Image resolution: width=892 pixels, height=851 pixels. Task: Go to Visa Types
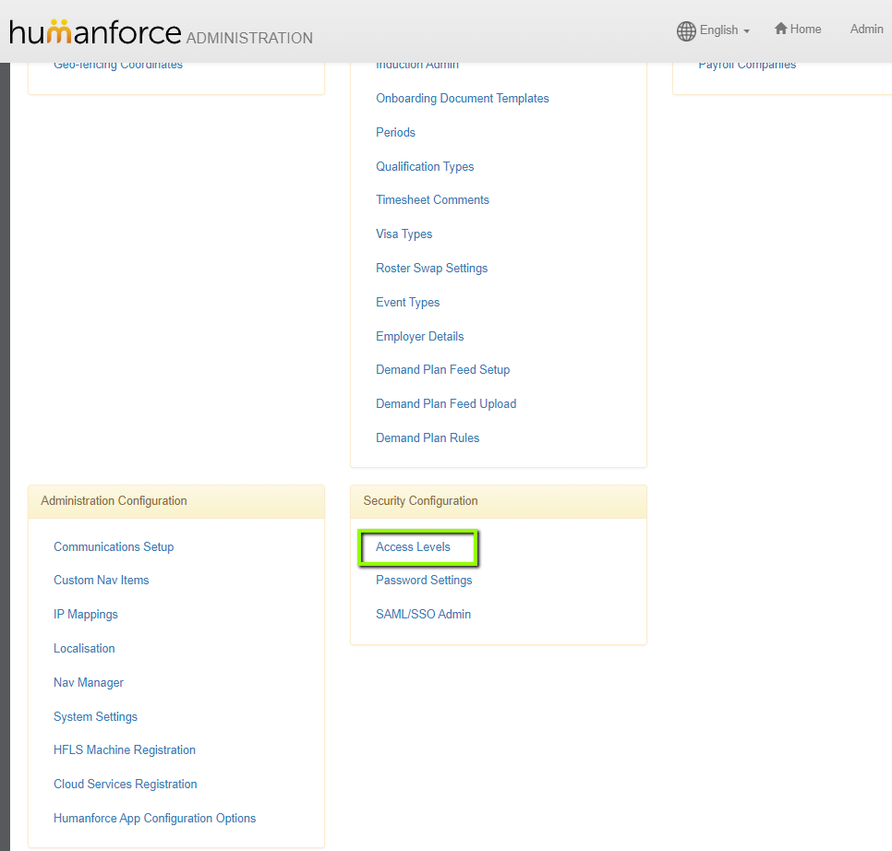tap(404, 234)
